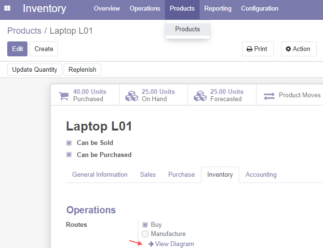Open the Operations menu
This screenshot has width=323, height=248.
pyautogui.click(x=145, y=9)
